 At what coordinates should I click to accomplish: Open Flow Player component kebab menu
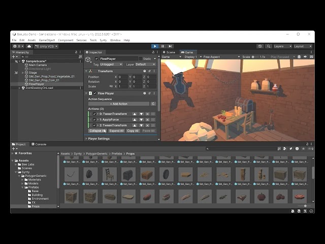[x=154, y=94]
